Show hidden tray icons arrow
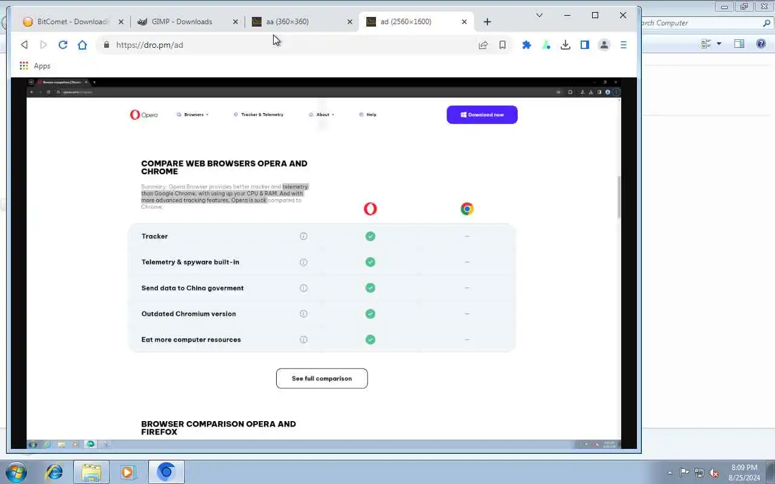 pos(670,473)
